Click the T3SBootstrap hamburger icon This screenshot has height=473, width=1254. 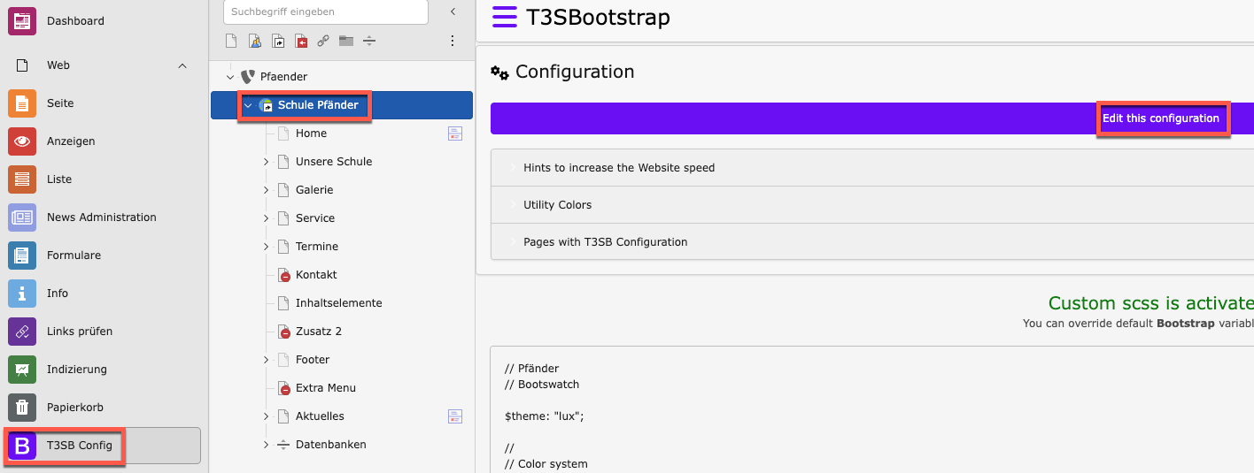coord(505,18)
